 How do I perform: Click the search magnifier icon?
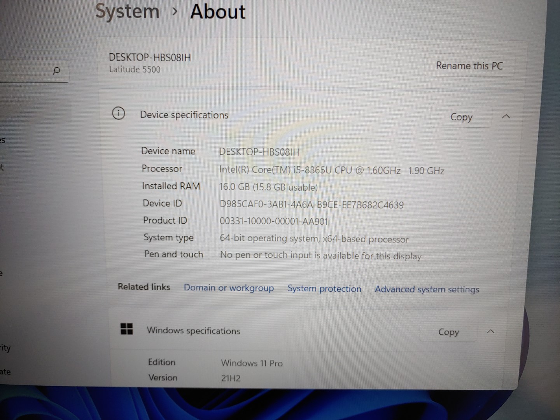click(x=56, y=70)
